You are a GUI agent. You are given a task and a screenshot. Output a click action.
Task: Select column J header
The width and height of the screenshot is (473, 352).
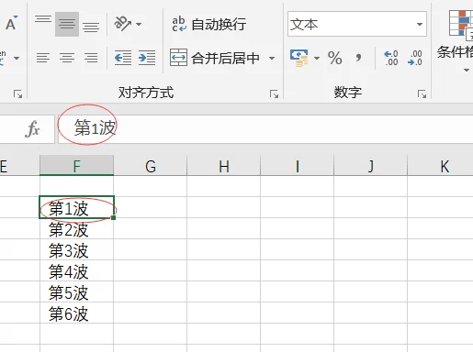click(x=371, y=165)
